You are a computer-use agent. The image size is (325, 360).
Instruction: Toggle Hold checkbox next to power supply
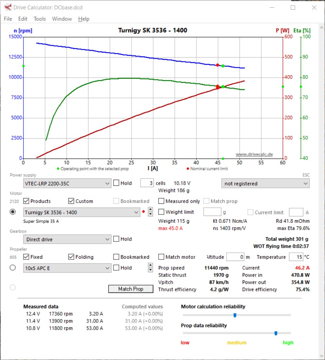[x=116, y=183]
